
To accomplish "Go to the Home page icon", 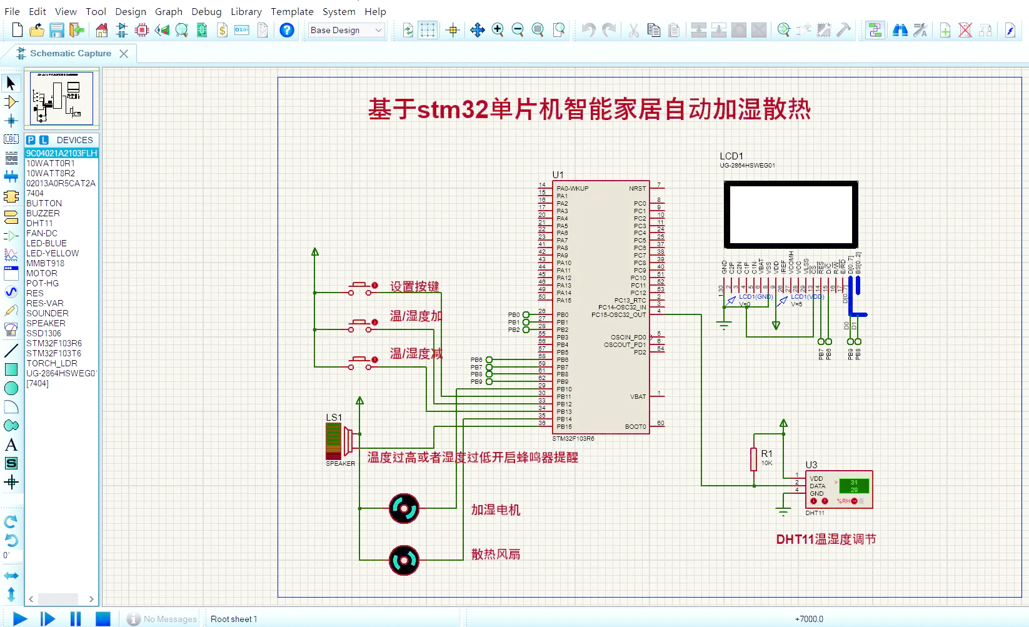I will (x=102, y=30).
